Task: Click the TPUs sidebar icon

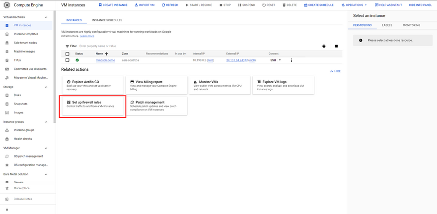Action: click(7, 60)
